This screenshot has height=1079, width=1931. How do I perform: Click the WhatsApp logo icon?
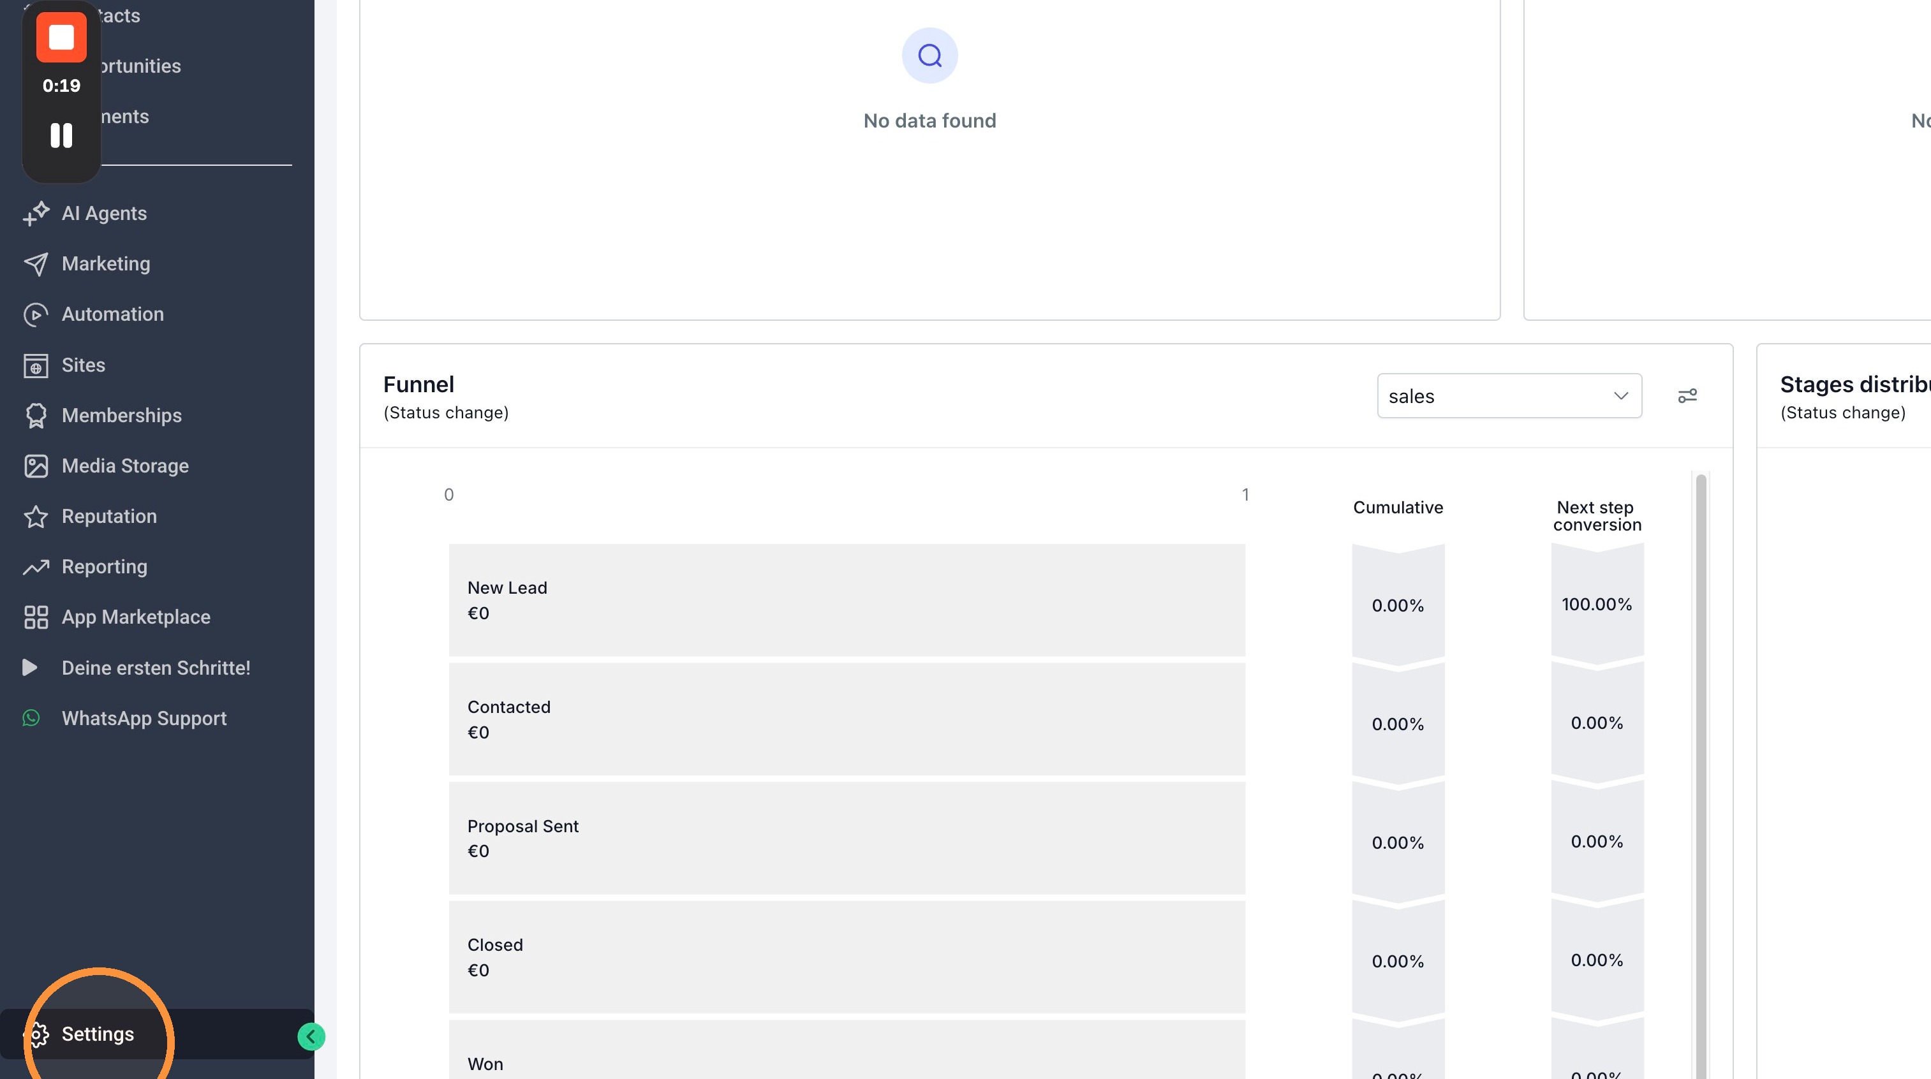point(31,718)
